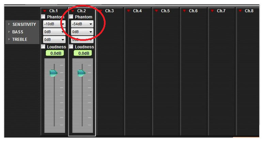This screenshot has width=264, height=142.
Task: Click the red triangle icon beside Ch.2
Action: 73,11
